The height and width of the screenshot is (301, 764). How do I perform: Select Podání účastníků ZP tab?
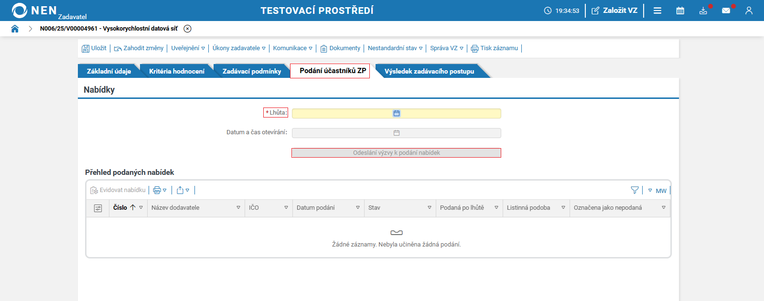click(330, 71)
